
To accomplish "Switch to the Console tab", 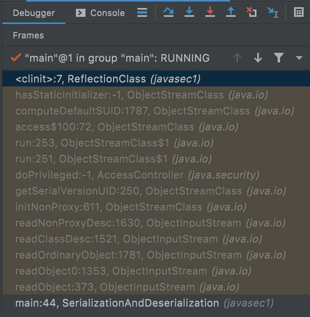I will click(100, 13).
